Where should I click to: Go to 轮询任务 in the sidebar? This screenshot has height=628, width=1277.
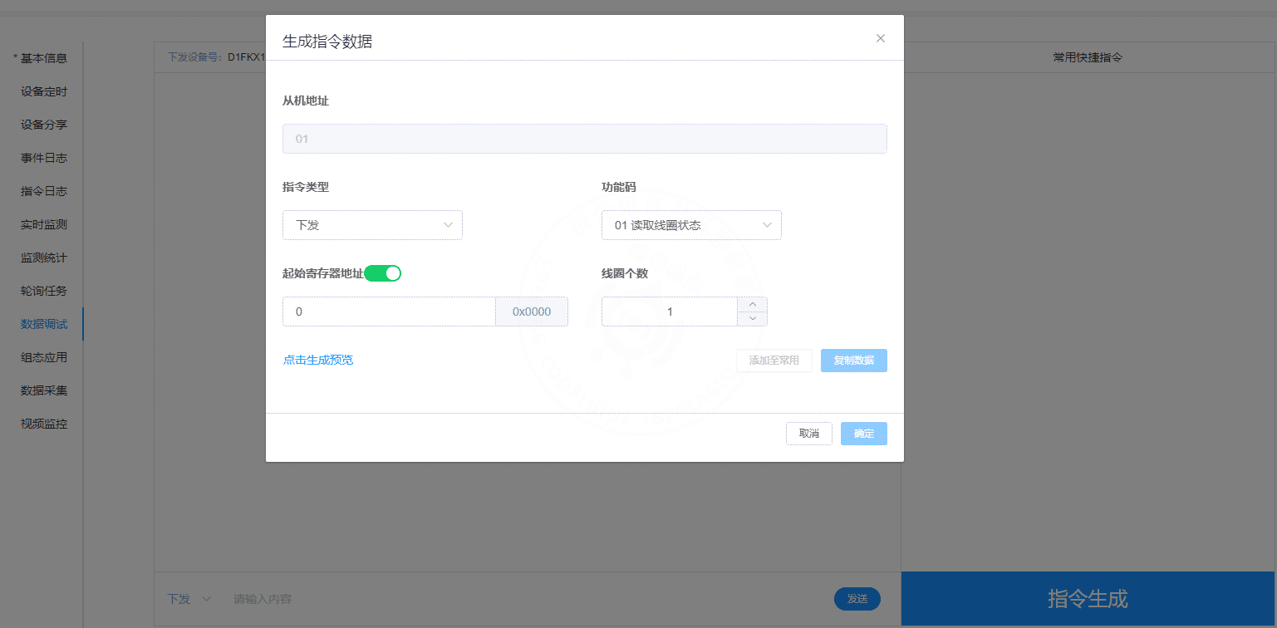(x=44, y=291)
